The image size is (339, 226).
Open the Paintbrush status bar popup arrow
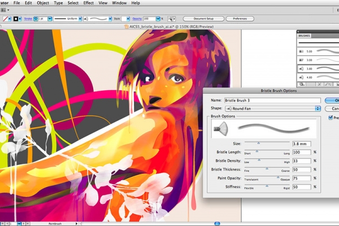[x=76, y=224]
